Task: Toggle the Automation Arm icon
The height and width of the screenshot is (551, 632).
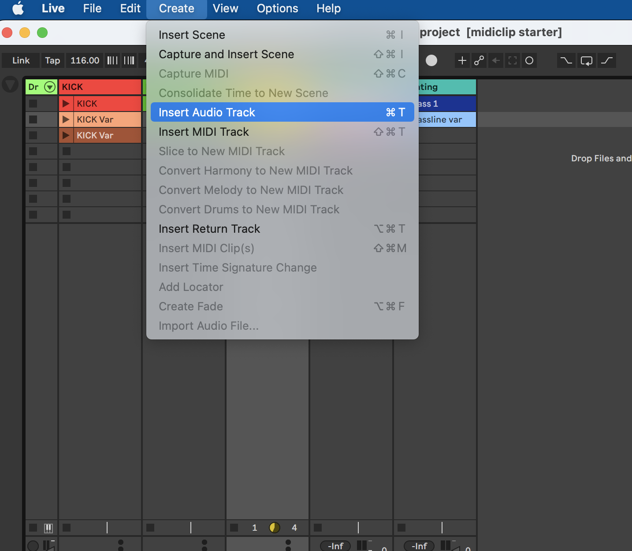Action: pos(479,60)
